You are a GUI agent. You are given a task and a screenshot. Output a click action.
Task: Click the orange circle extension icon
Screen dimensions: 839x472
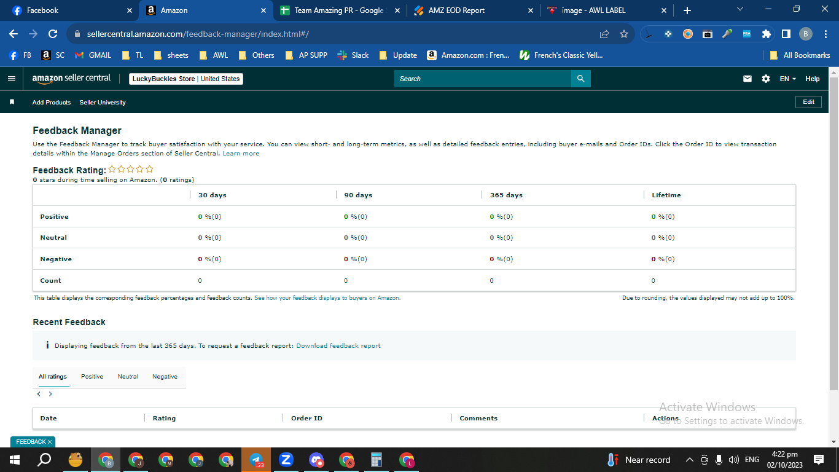688,34
